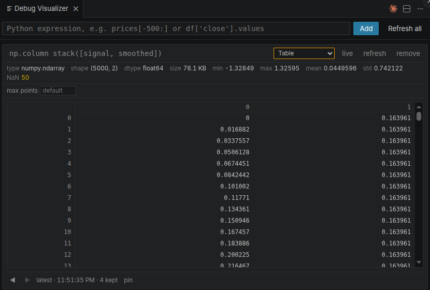Open the Table view type dropdown
Viewport: 430px width, 290px height.
(304, 53)
